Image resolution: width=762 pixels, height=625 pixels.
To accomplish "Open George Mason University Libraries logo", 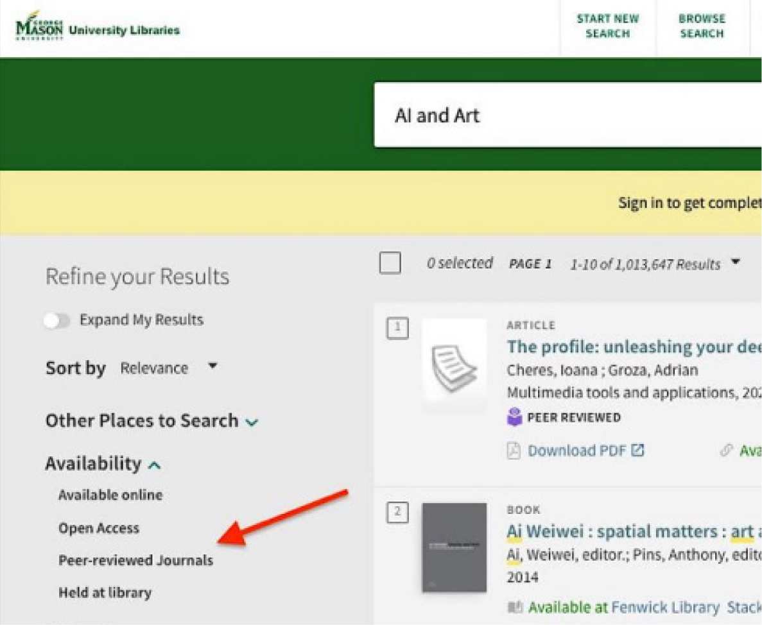I will point(97,26).
